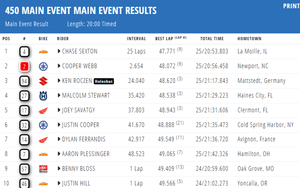Expand Ken Roczen disclosure arrow

click(59, 81)
